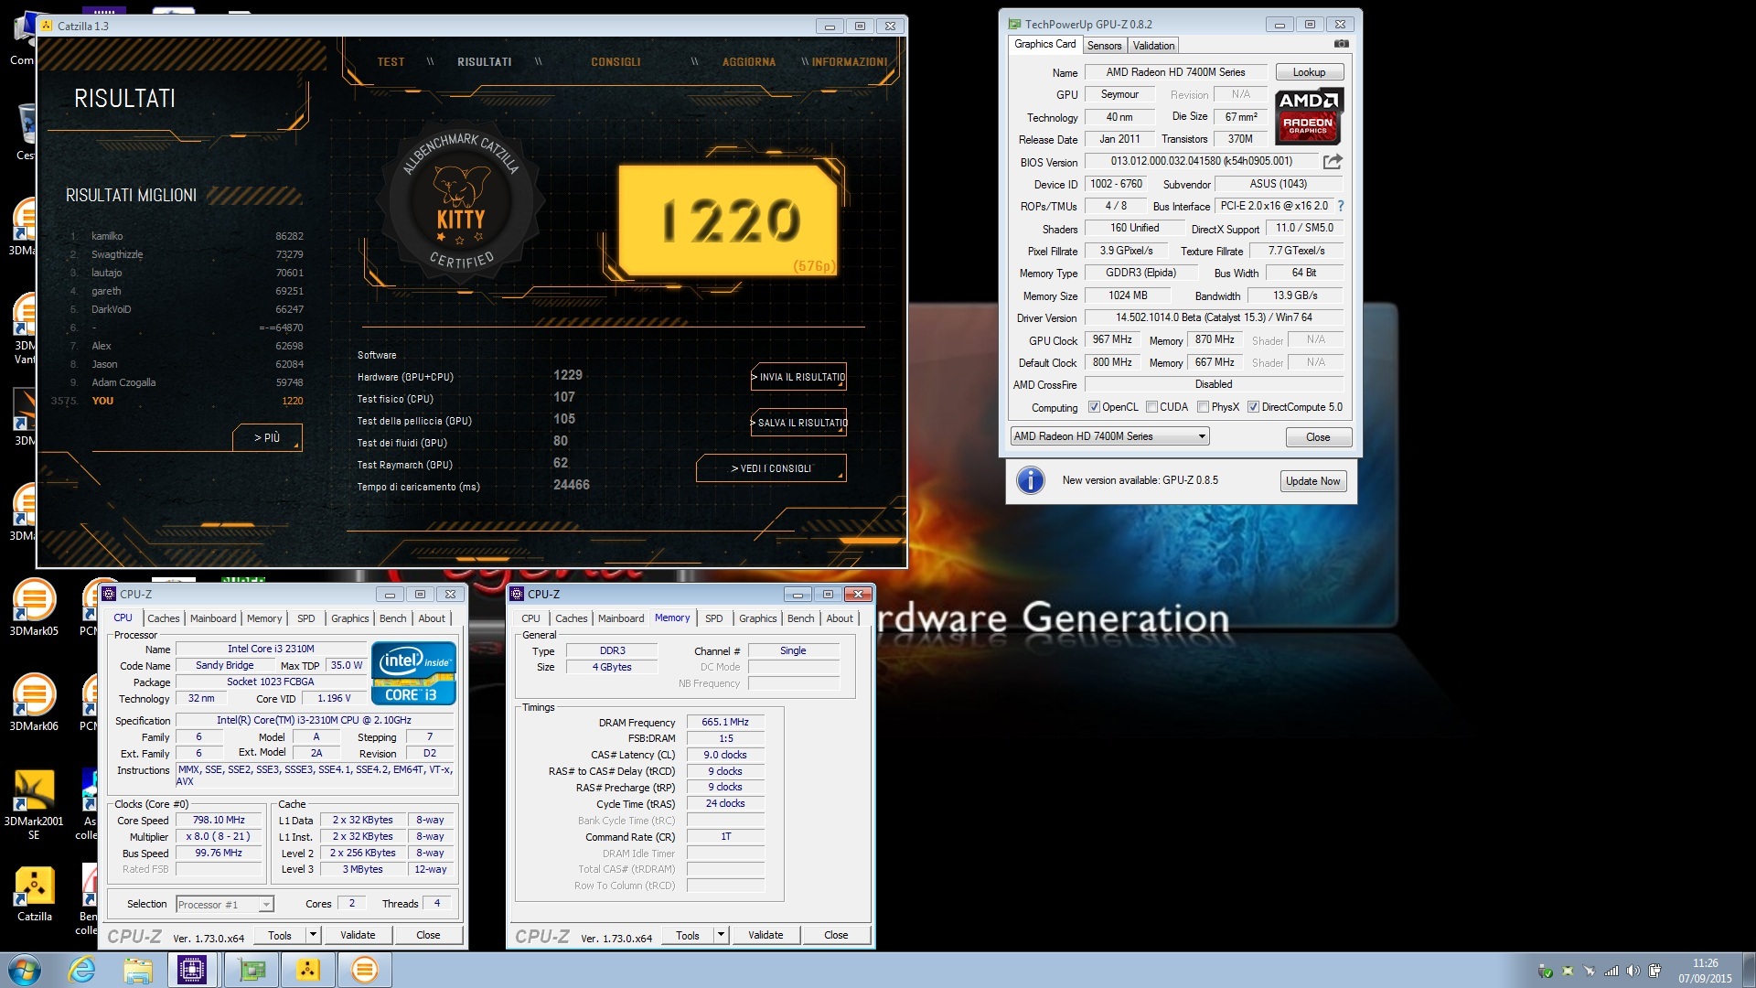The height and width of the screenshot is (988, 1756).
Task: Click the DRAM Frequency value field
Action: click(x=725, y=722)
